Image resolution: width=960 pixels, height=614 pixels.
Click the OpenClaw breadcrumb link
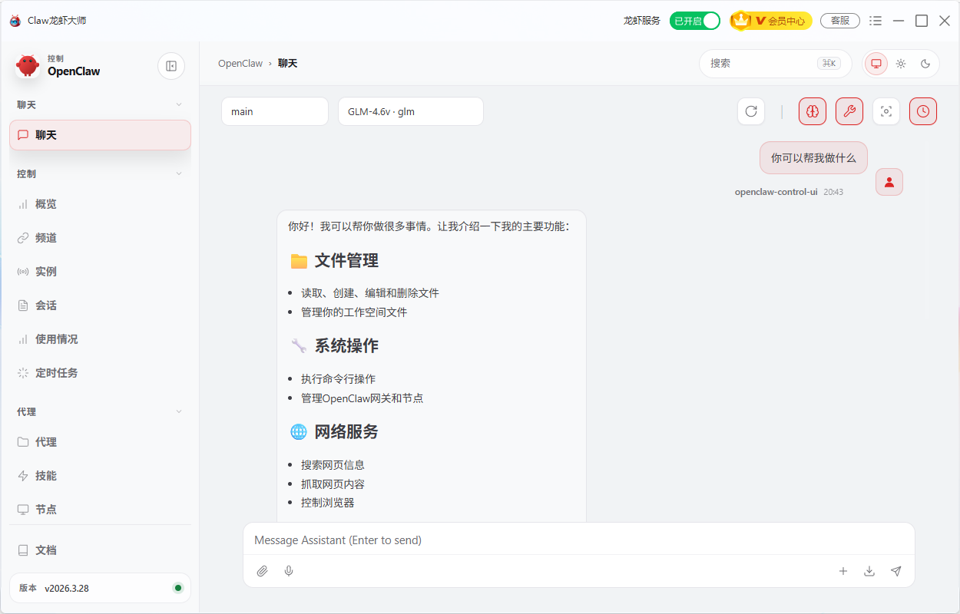[240, 64]
